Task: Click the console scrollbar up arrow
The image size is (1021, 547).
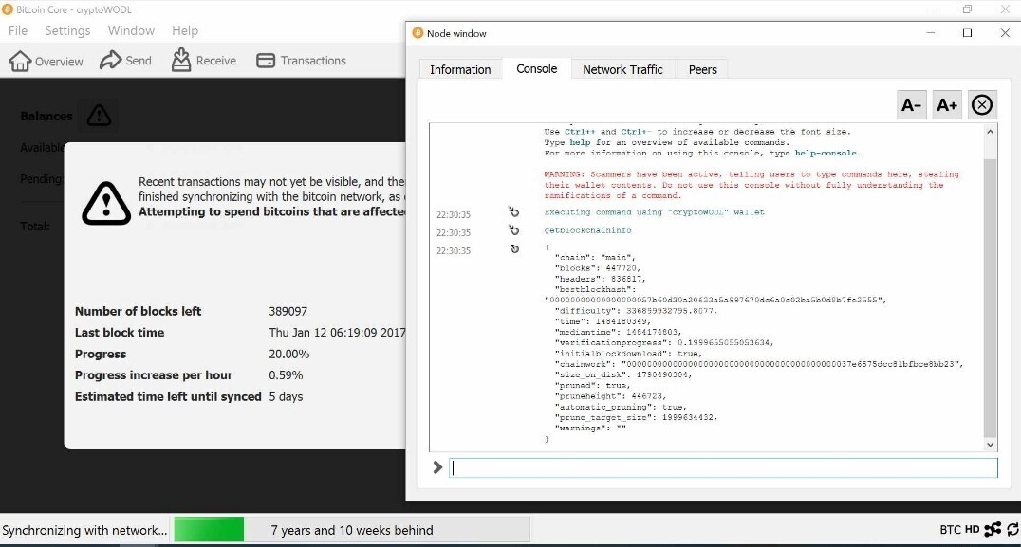Action: pos(991,132)
